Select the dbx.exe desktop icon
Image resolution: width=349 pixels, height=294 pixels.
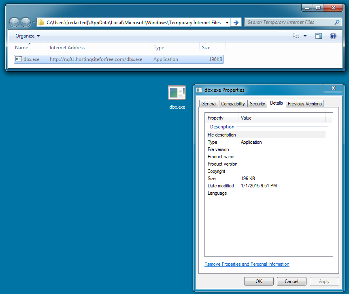pos(177,97)
